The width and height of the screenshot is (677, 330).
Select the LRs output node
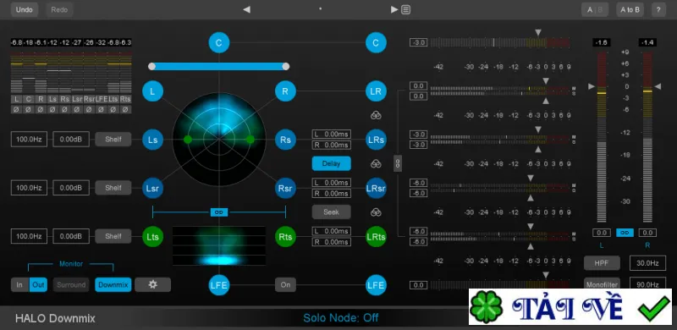376,140
